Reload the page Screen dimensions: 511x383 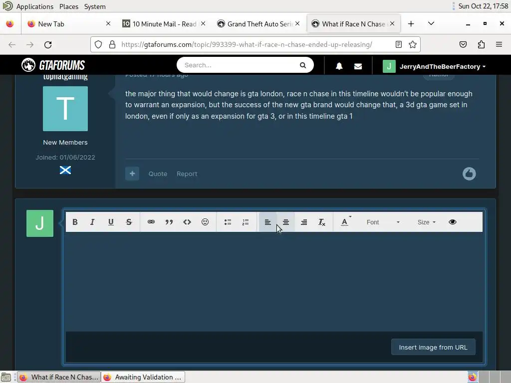48,44
